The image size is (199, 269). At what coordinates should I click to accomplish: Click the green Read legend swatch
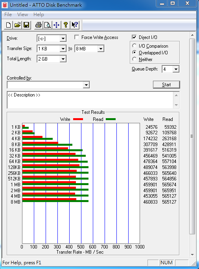click(x=111, y=119)
